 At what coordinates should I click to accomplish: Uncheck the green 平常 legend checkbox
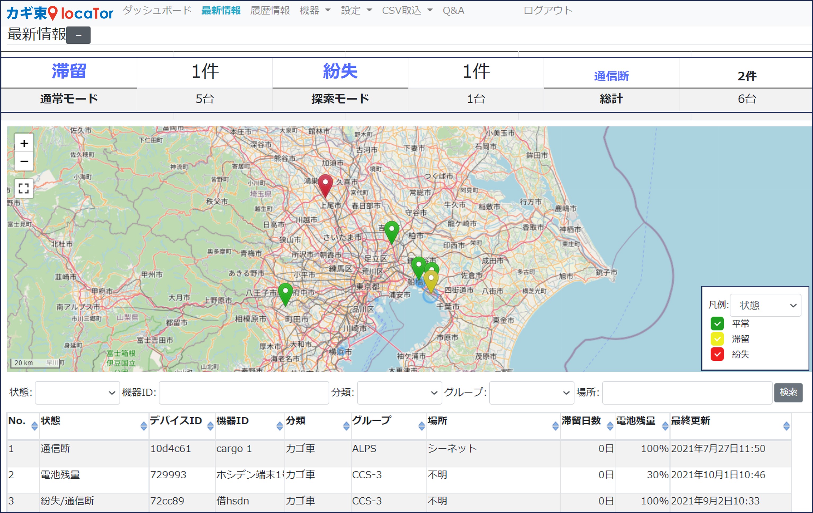717,324
